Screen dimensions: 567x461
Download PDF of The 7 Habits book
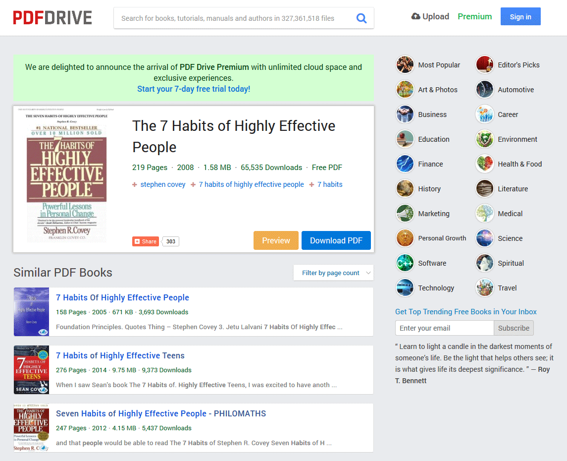point(336,240)
